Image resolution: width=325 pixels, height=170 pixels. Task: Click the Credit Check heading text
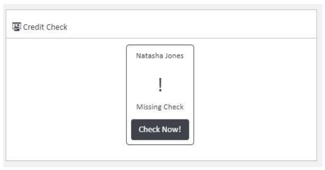coord(45,27)
